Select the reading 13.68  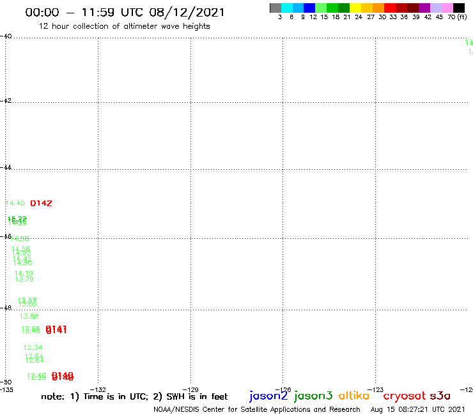(29, 316)
